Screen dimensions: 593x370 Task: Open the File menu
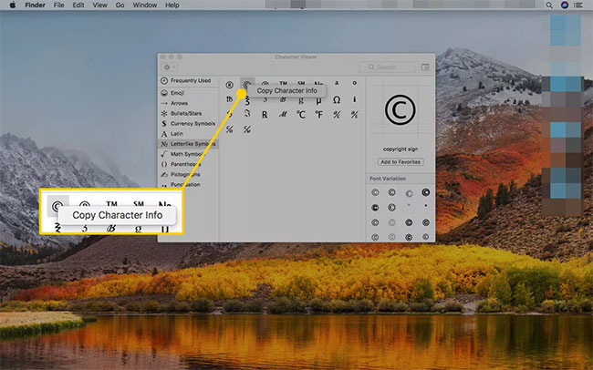click(x=58, y=5)
